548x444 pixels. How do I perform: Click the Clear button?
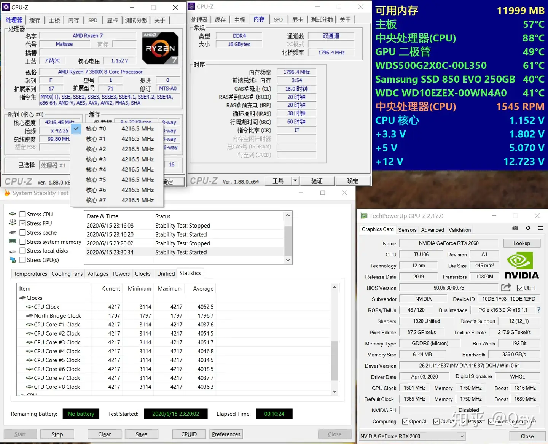(x=105, y=434)
